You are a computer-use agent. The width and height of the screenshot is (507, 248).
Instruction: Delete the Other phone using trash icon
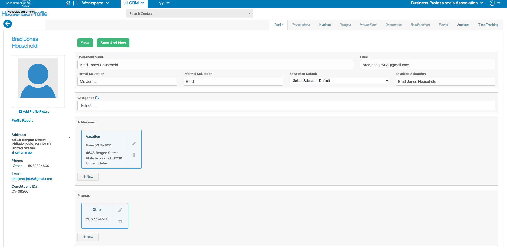[120, 222]
